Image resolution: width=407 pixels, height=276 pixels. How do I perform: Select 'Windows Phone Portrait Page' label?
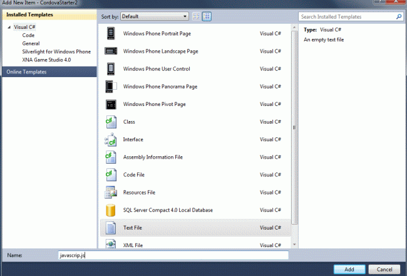point(157,33)
